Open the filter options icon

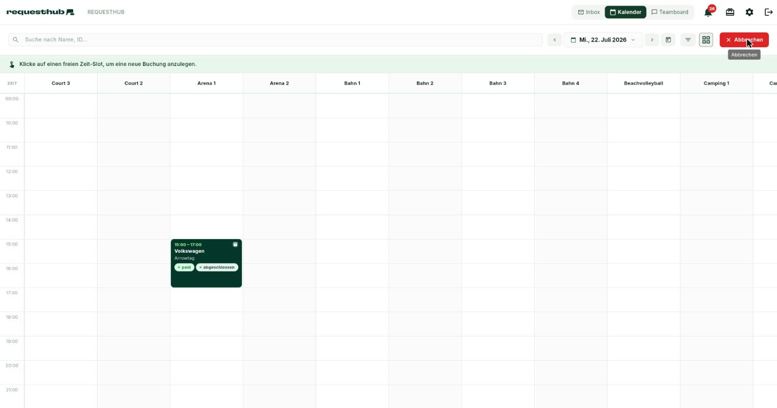pos(688,40)
